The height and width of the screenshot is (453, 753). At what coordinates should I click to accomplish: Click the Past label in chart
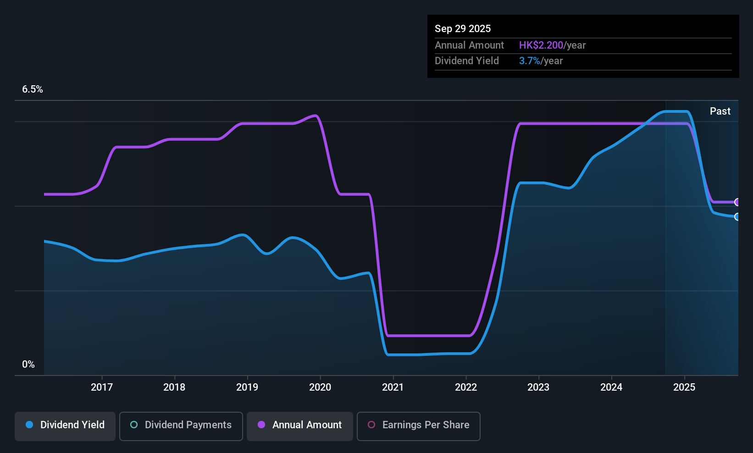click(720, 111)
